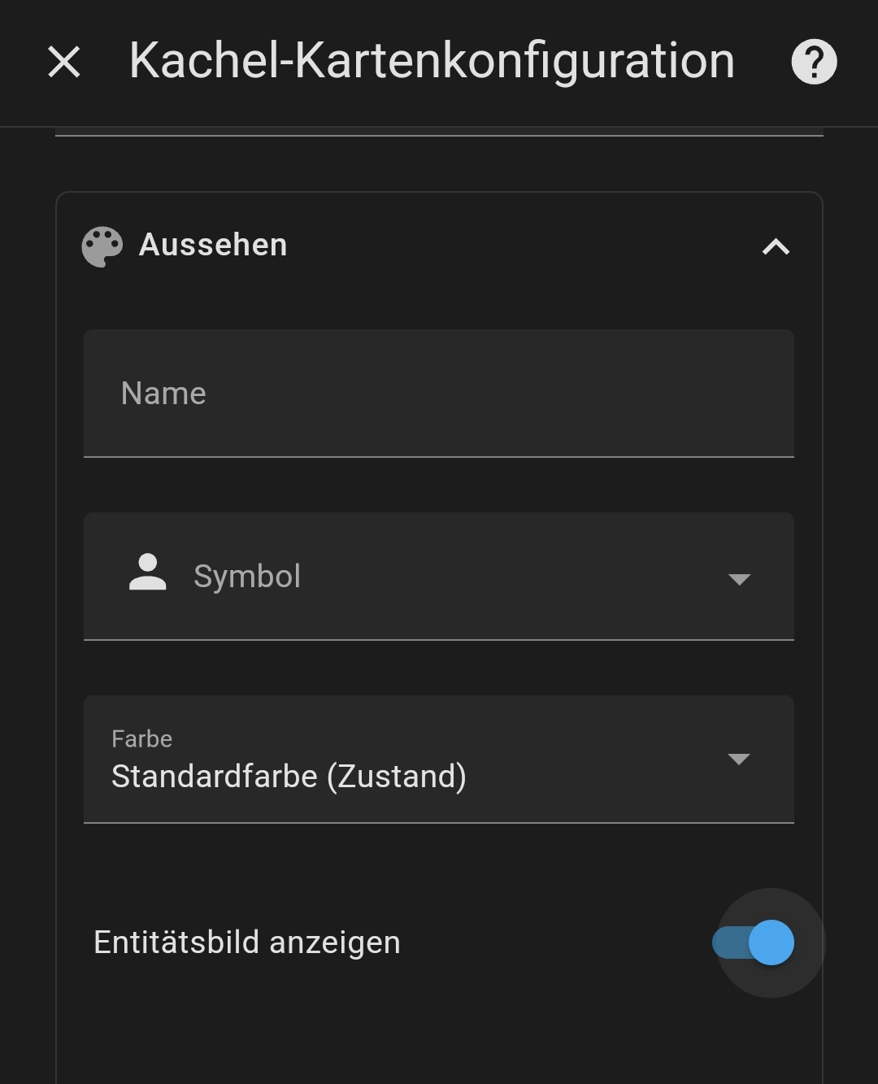
Task: Click the blue knob of the toggle
Action: pyautogui.click(x=771, y=943)
